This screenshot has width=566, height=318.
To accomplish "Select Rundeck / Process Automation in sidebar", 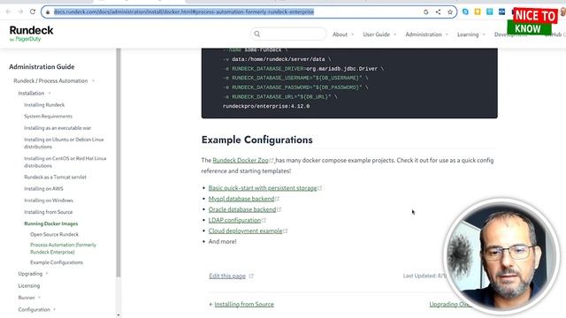I will pos(50,80).
